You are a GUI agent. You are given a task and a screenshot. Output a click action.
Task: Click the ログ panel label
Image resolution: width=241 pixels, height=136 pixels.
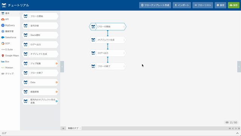[4, 133]
